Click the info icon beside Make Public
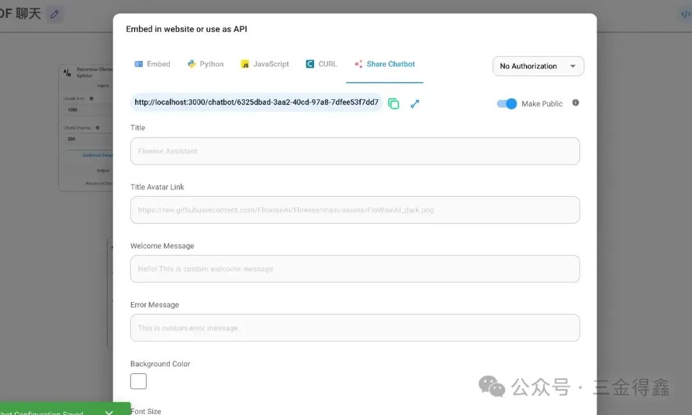692x415 pixels. coord(575,102)
